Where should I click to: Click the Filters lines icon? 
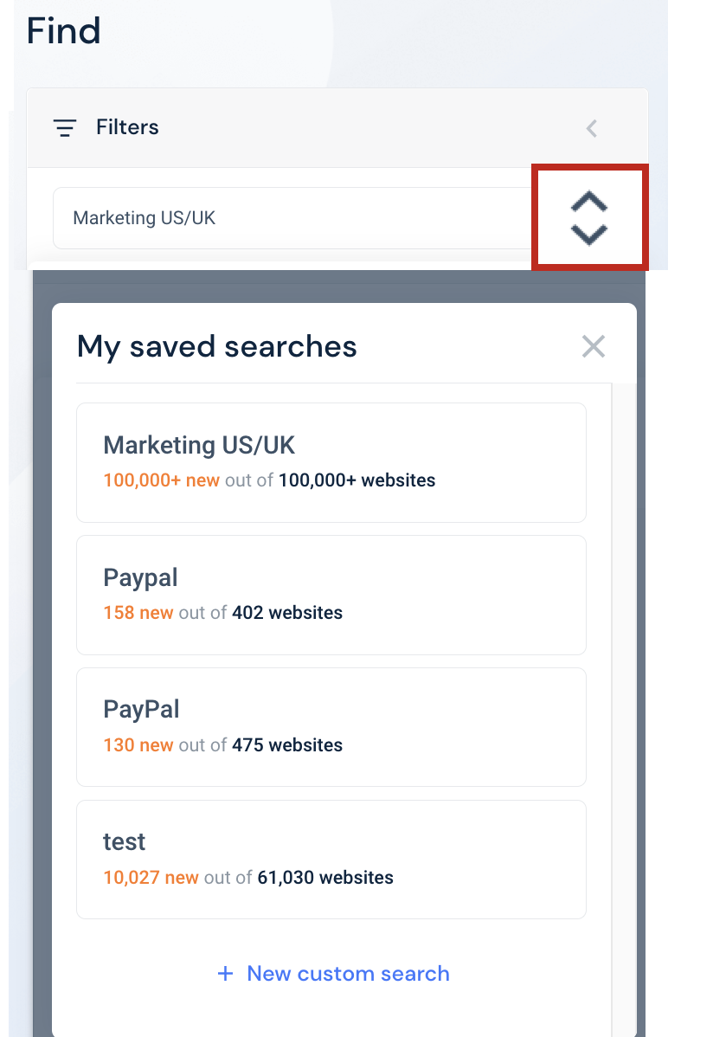click(x=65, y=127)
